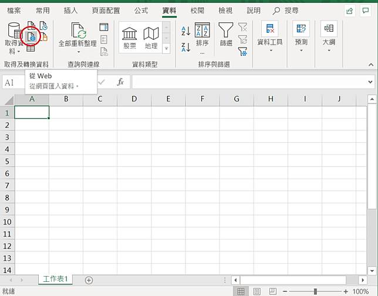Switch to Page Break Preview view
378x296 pixels.
point(272,291)
